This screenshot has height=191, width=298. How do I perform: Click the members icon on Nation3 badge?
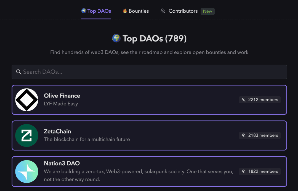244,171
